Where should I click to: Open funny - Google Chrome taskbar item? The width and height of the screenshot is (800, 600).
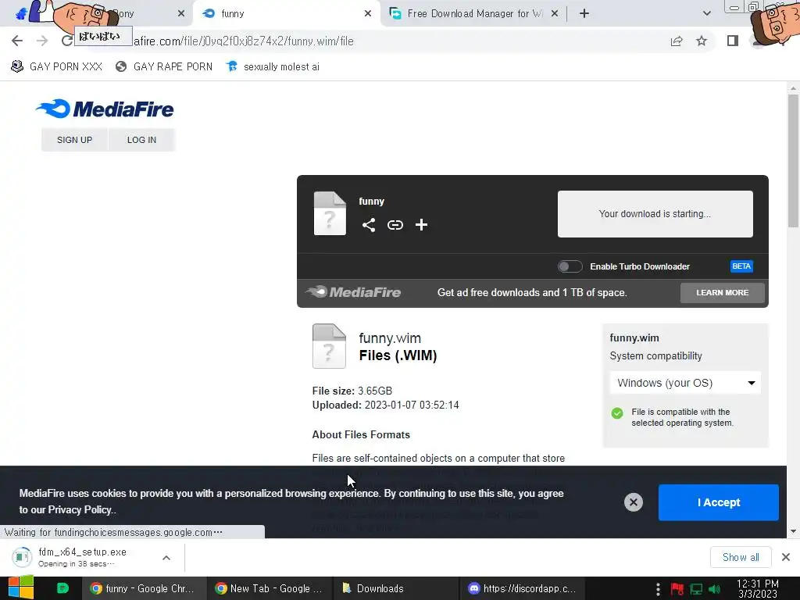[x=145, y=588]
